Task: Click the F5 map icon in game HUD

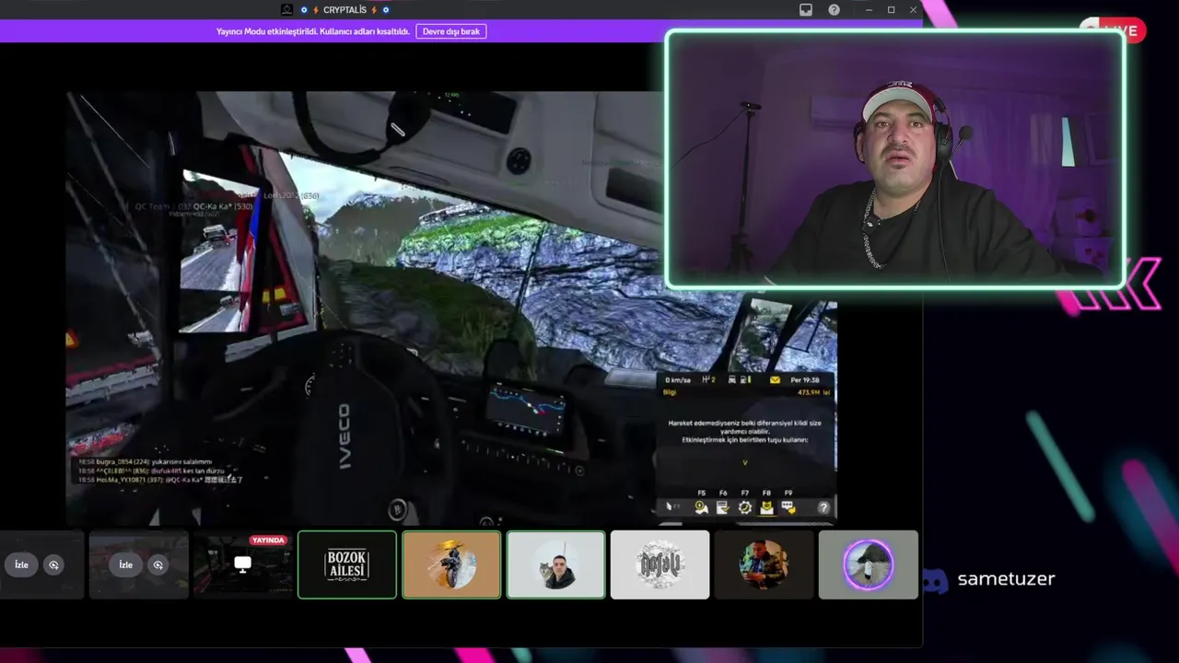Action: pos(701,506)
